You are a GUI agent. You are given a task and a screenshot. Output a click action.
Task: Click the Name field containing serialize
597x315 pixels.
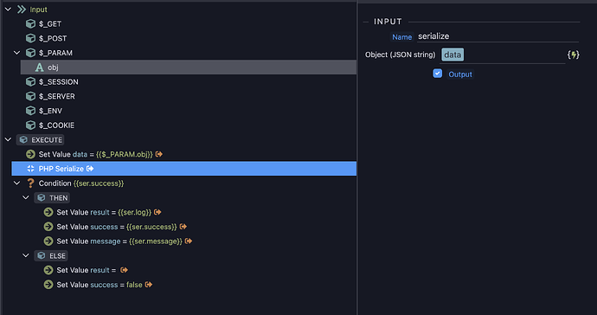[x=497, y=36]
